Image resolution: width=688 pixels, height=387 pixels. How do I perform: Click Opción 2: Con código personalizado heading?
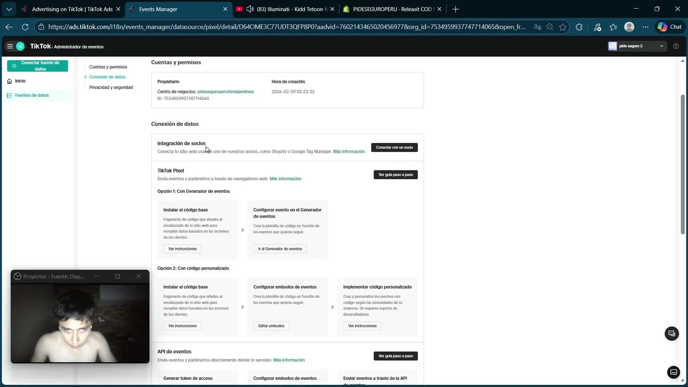tap(193, 268)
